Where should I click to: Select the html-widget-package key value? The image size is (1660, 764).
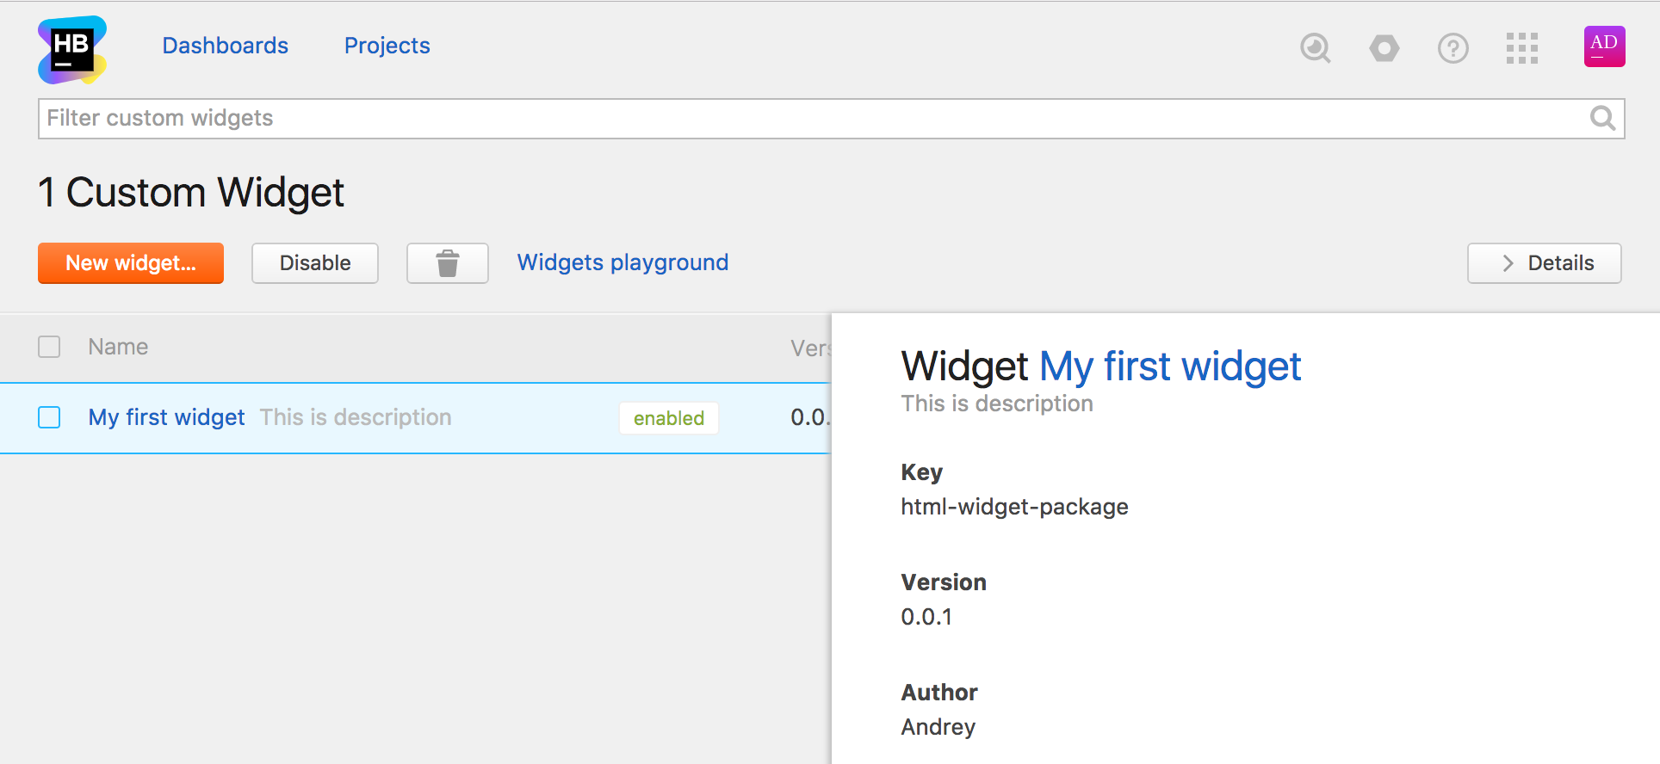pos(1014,507)
